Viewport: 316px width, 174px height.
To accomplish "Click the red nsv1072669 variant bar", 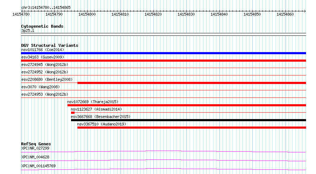I will (x=187, y=105).
